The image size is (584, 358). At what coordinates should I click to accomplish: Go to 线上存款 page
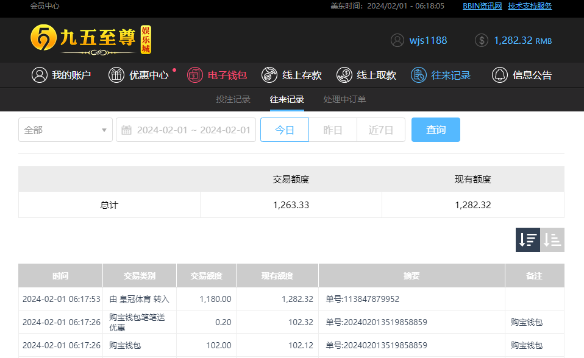point(291,75)
